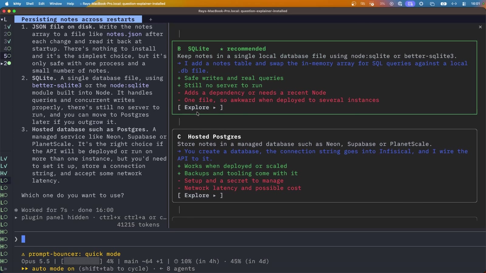Click the context usage progress bar
The height and width of the screenshot is (273, 486).
82,261
